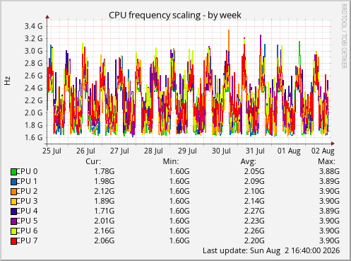Click the '02 Aug' x-axis label
The image size is (351, 261).
pyautogui.click(x=323, y=151)
